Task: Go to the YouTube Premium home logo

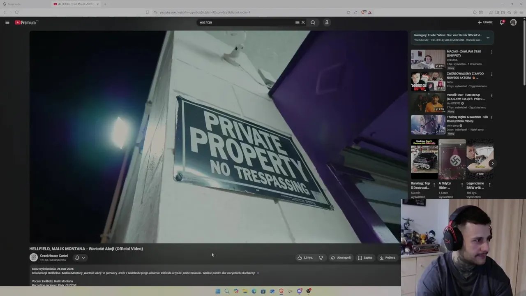Action: click(26, 22)
